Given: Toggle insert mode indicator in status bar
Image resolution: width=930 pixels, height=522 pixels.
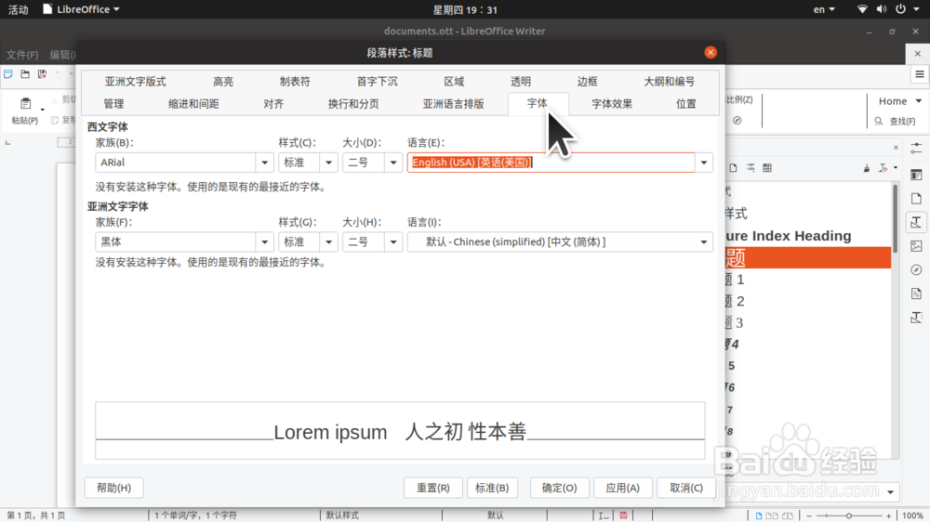Looking at the screenshot, I should [604, 515].
